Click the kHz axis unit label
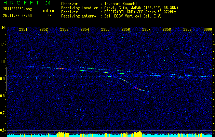The width and height of the screenshot is (215, 137). point(3,28)
